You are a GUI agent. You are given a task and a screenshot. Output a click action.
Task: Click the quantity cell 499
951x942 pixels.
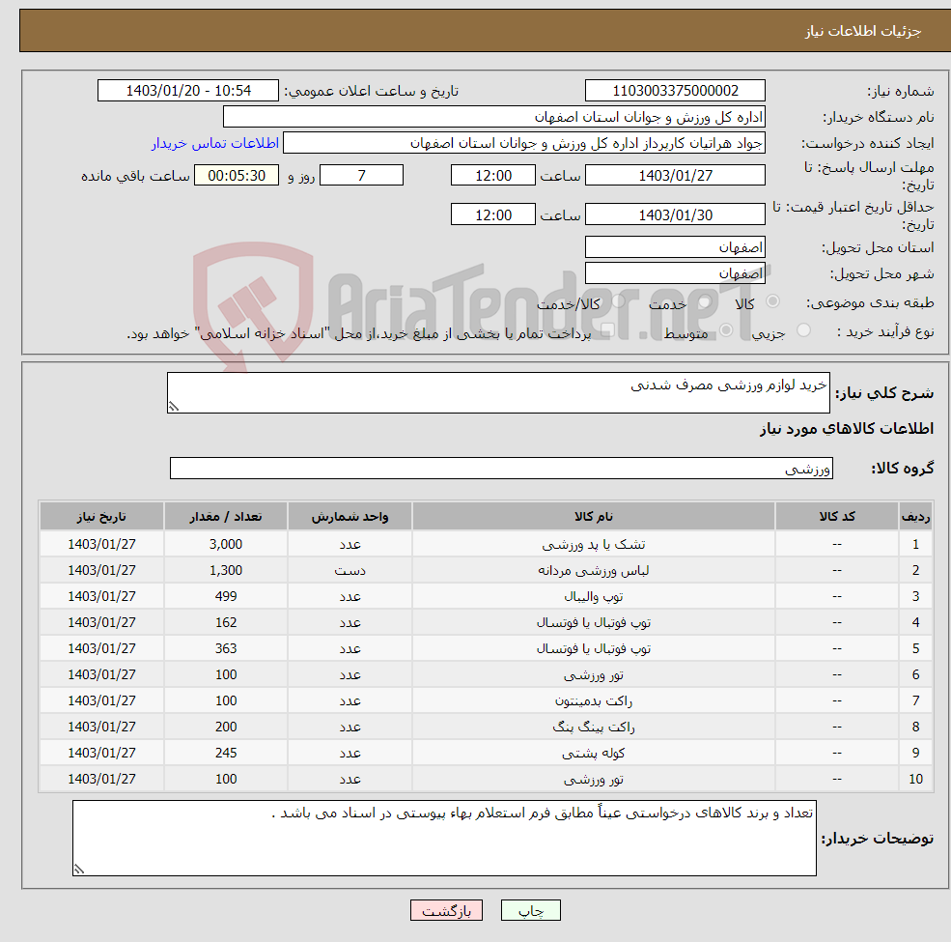pyautogui.click(x=226, y=597)
